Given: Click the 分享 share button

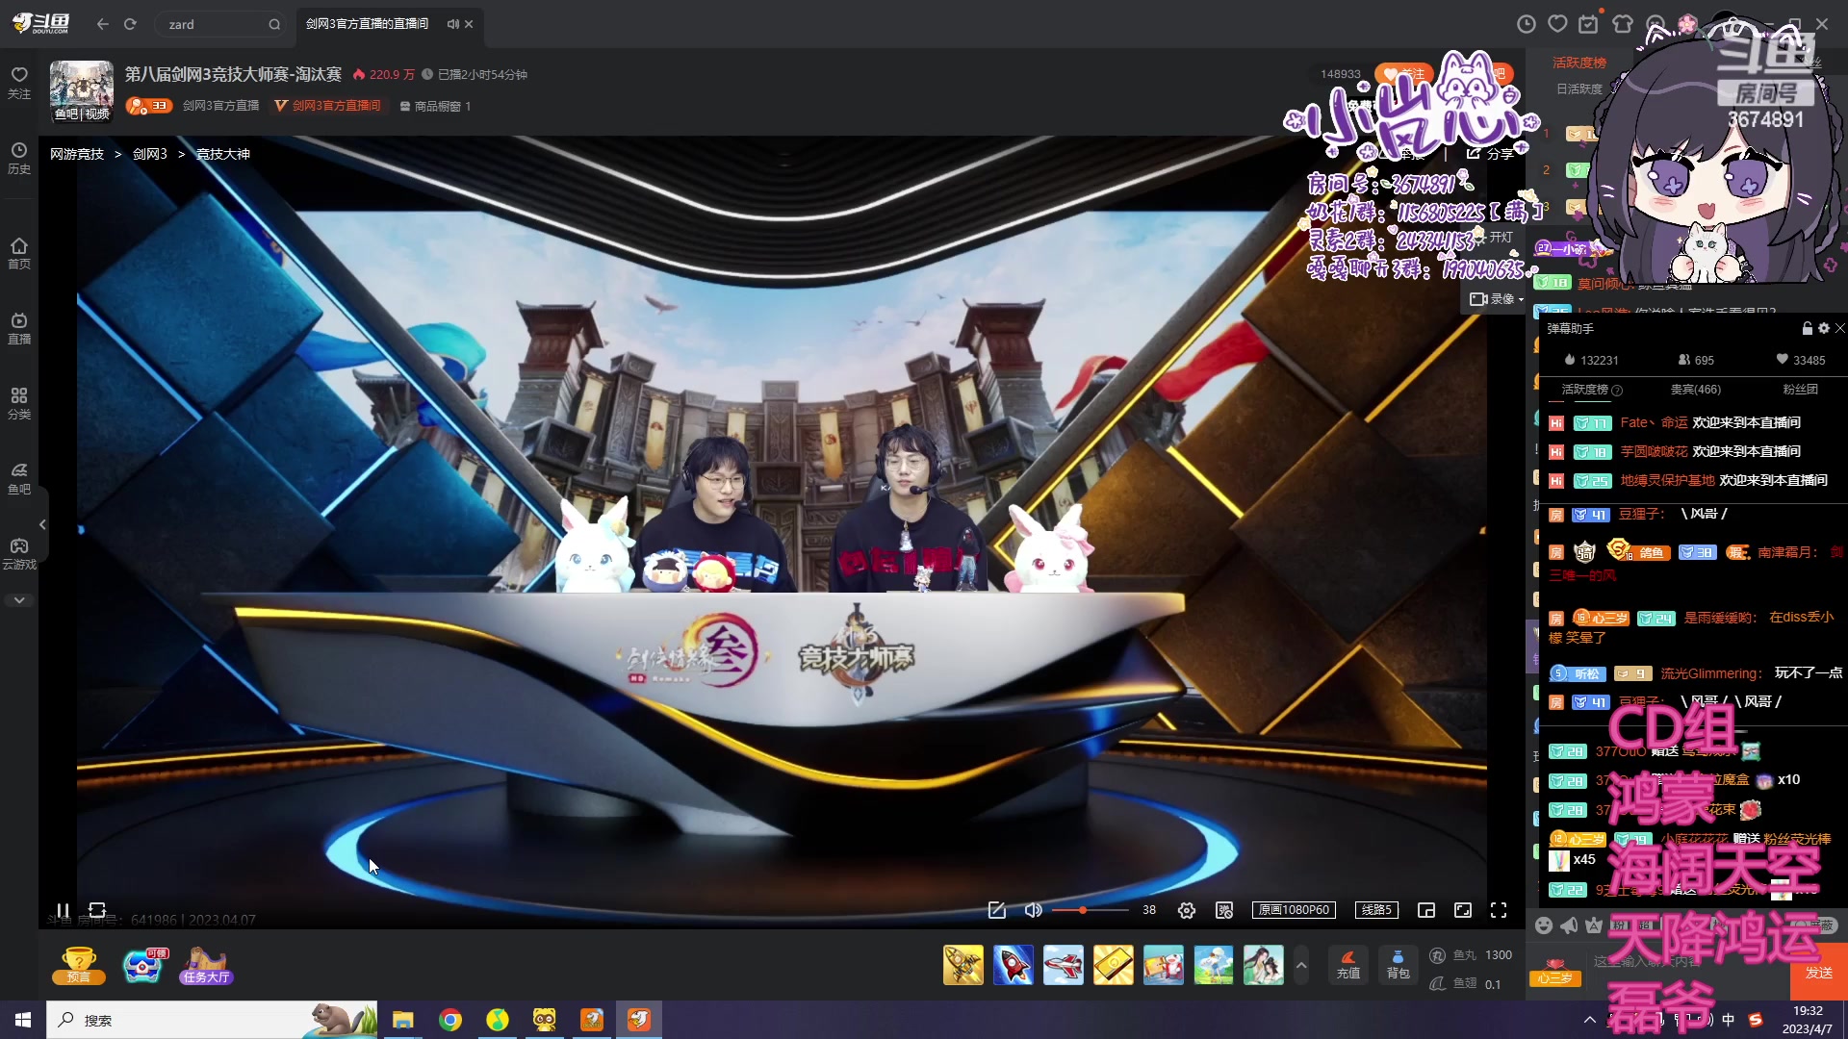Looking at the screenshot, I should point(1489,154).
